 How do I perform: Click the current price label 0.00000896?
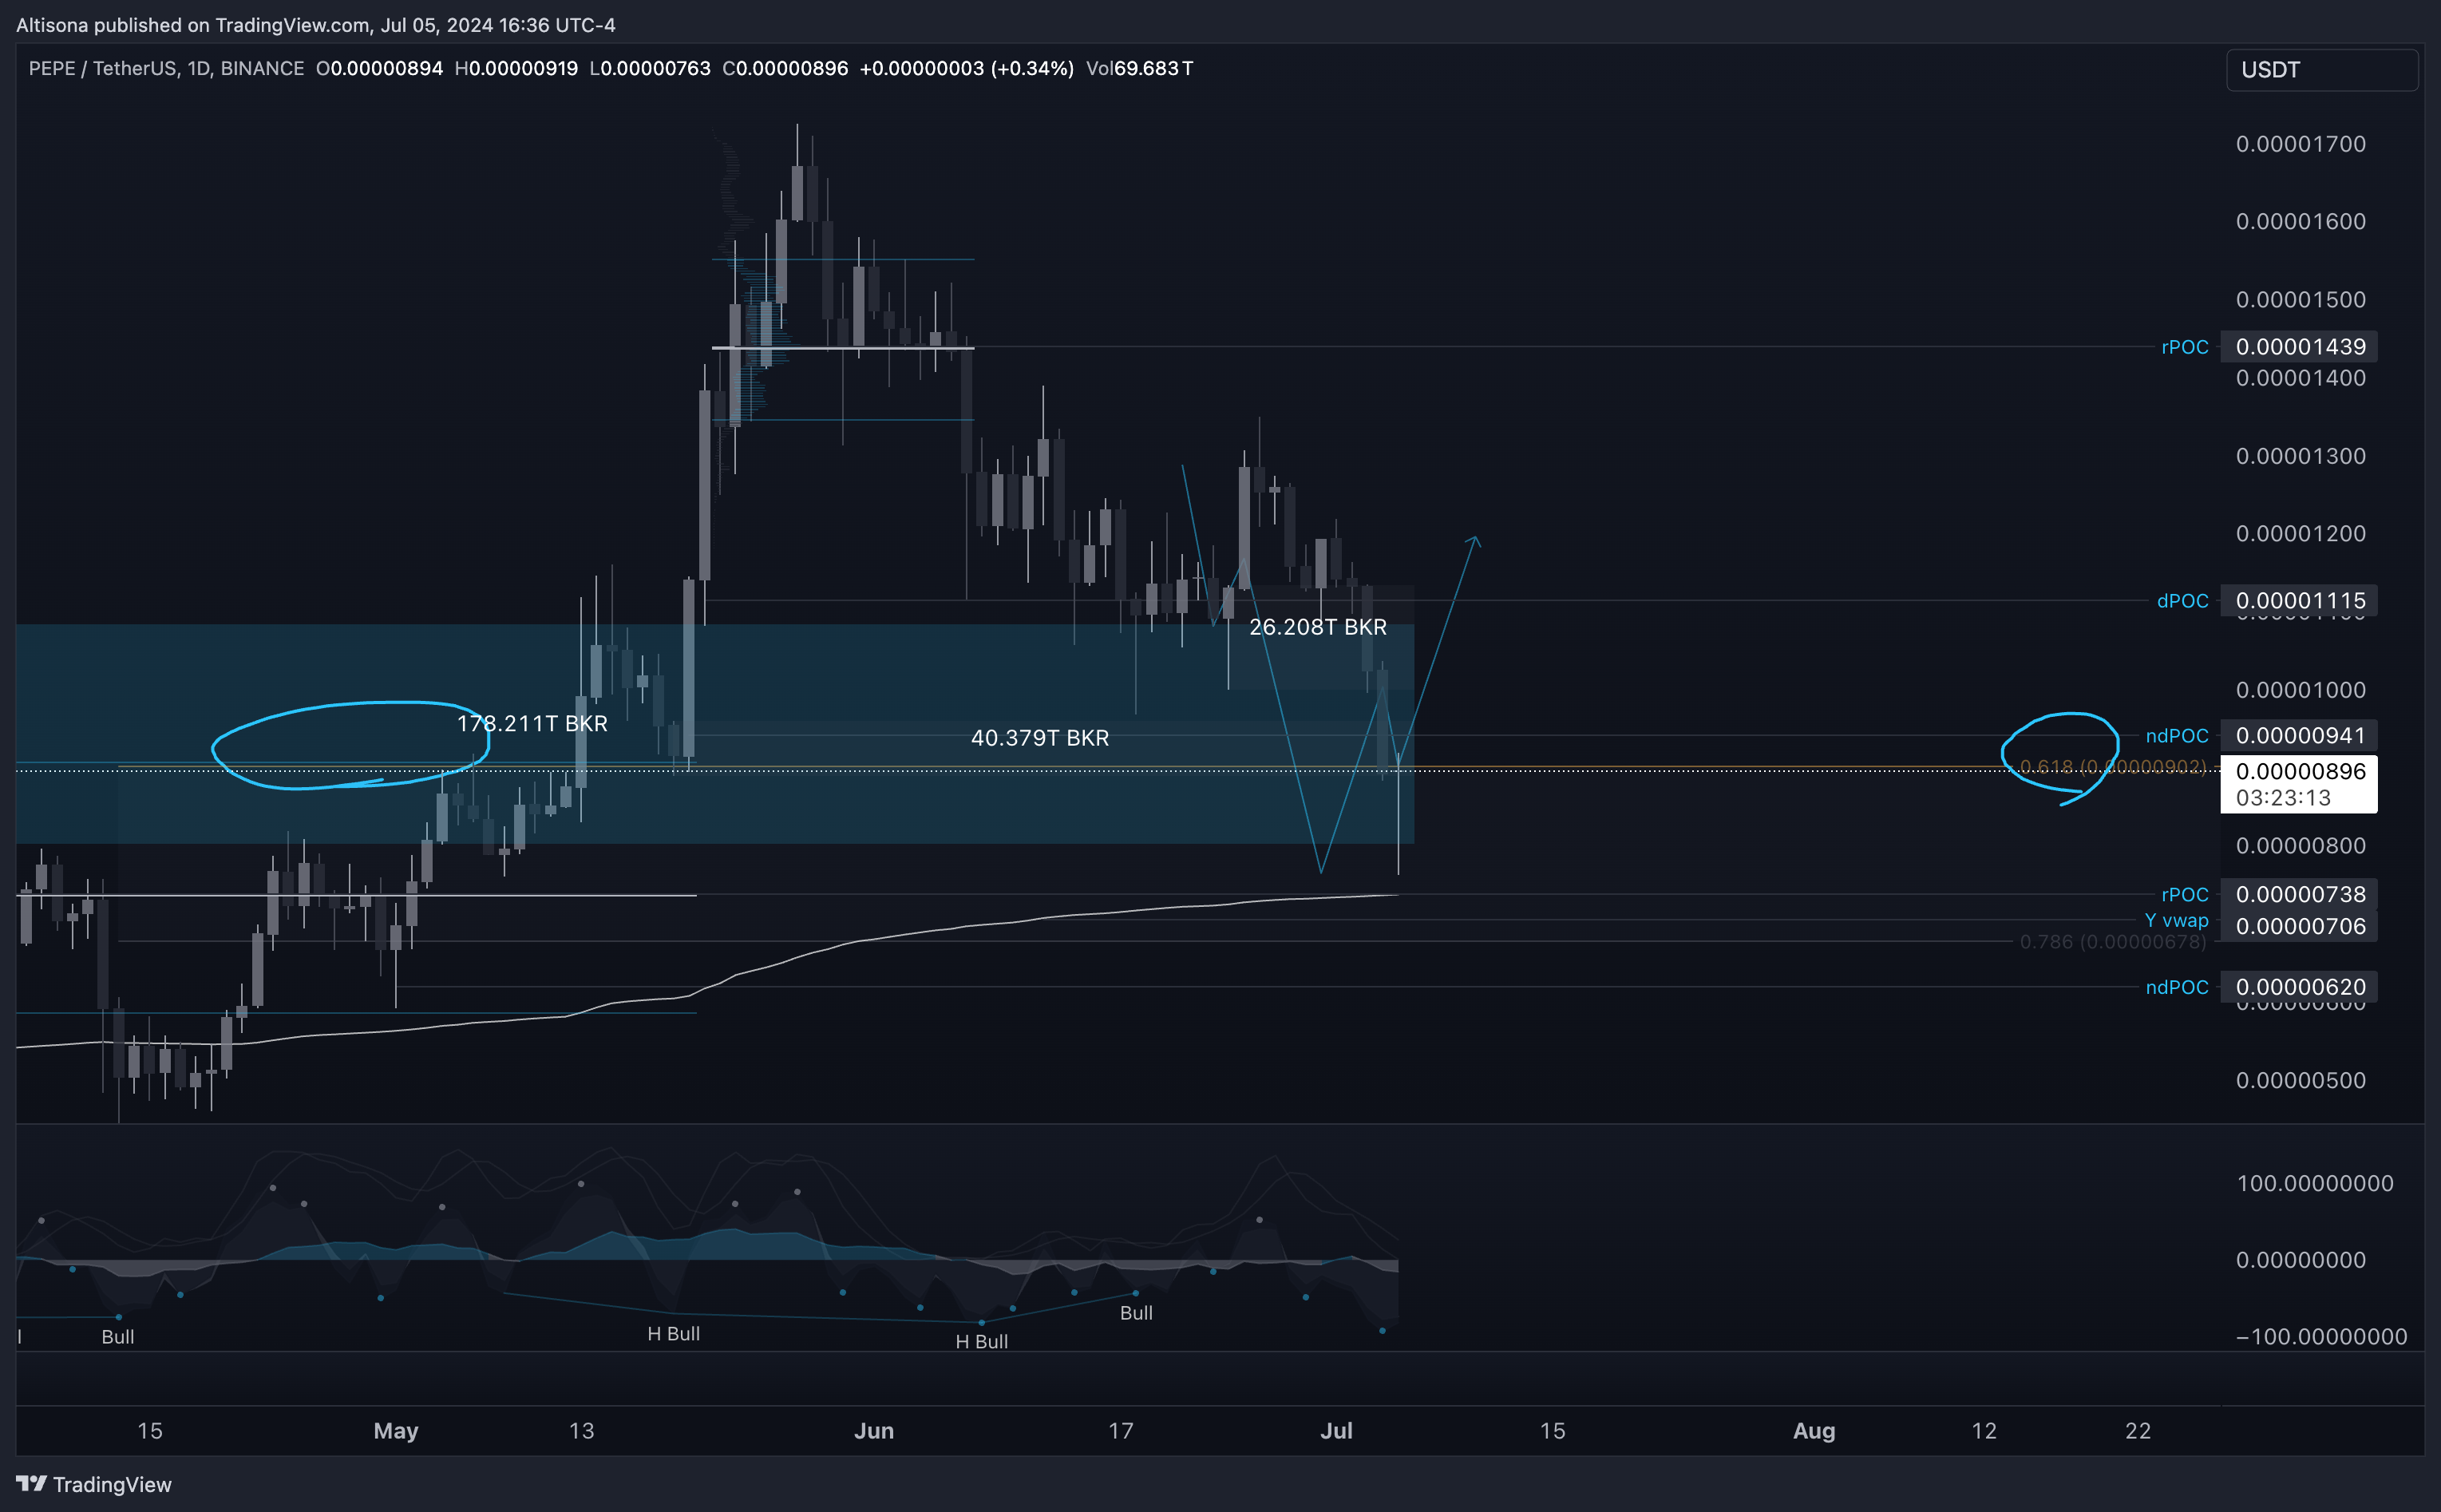click(2299, 772)
